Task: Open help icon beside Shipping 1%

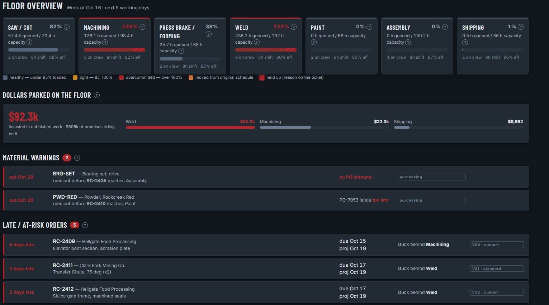Action: click(x=521, y=27)
